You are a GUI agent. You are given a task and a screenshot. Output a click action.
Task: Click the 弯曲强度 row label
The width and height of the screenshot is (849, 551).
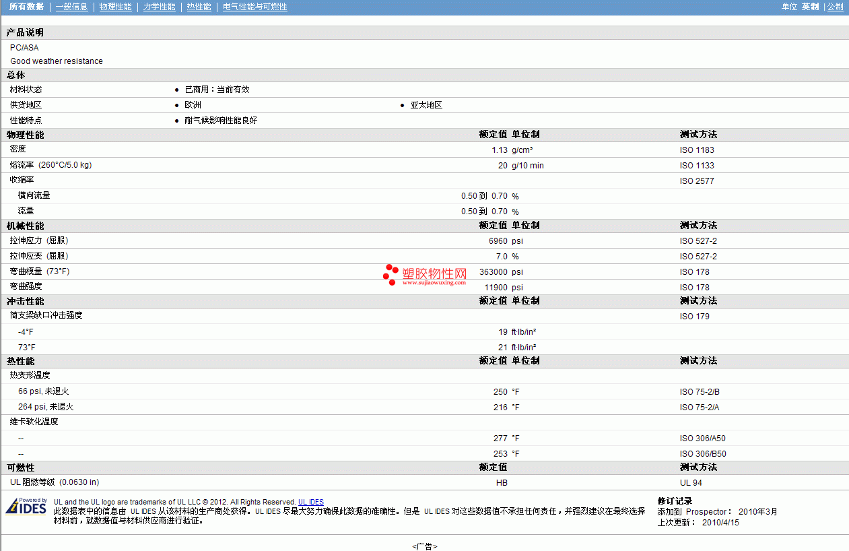[x=26, y=286]
